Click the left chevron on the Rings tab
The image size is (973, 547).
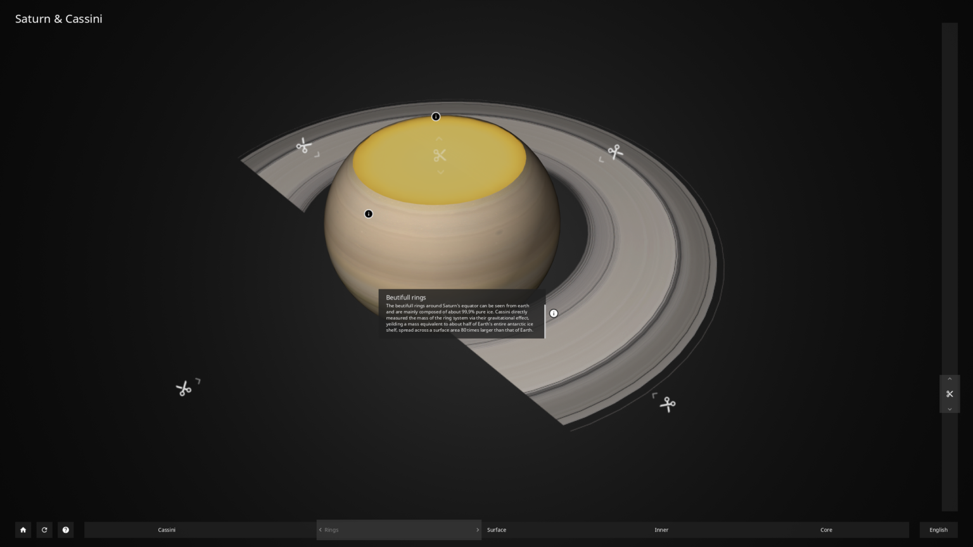[321, 530]
